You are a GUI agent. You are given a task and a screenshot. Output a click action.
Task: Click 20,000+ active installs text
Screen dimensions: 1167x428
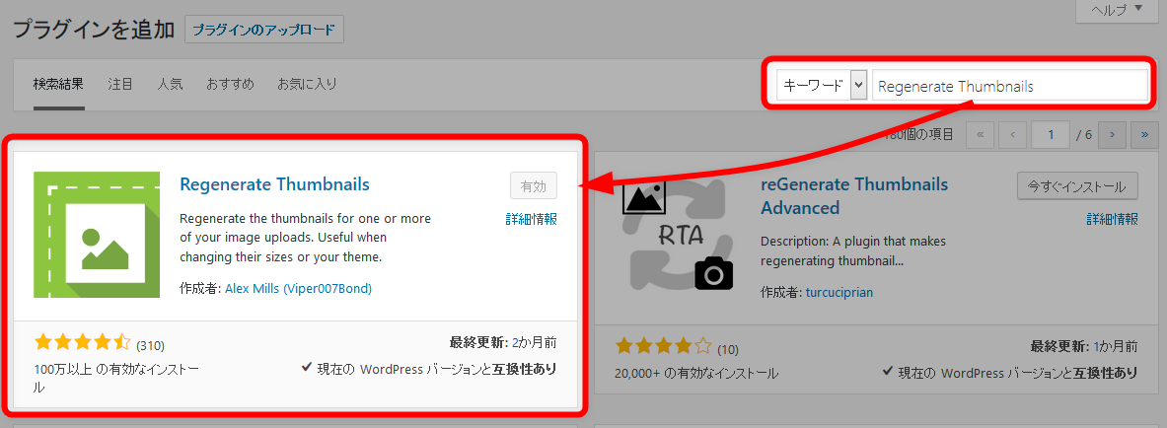[696, 373]
